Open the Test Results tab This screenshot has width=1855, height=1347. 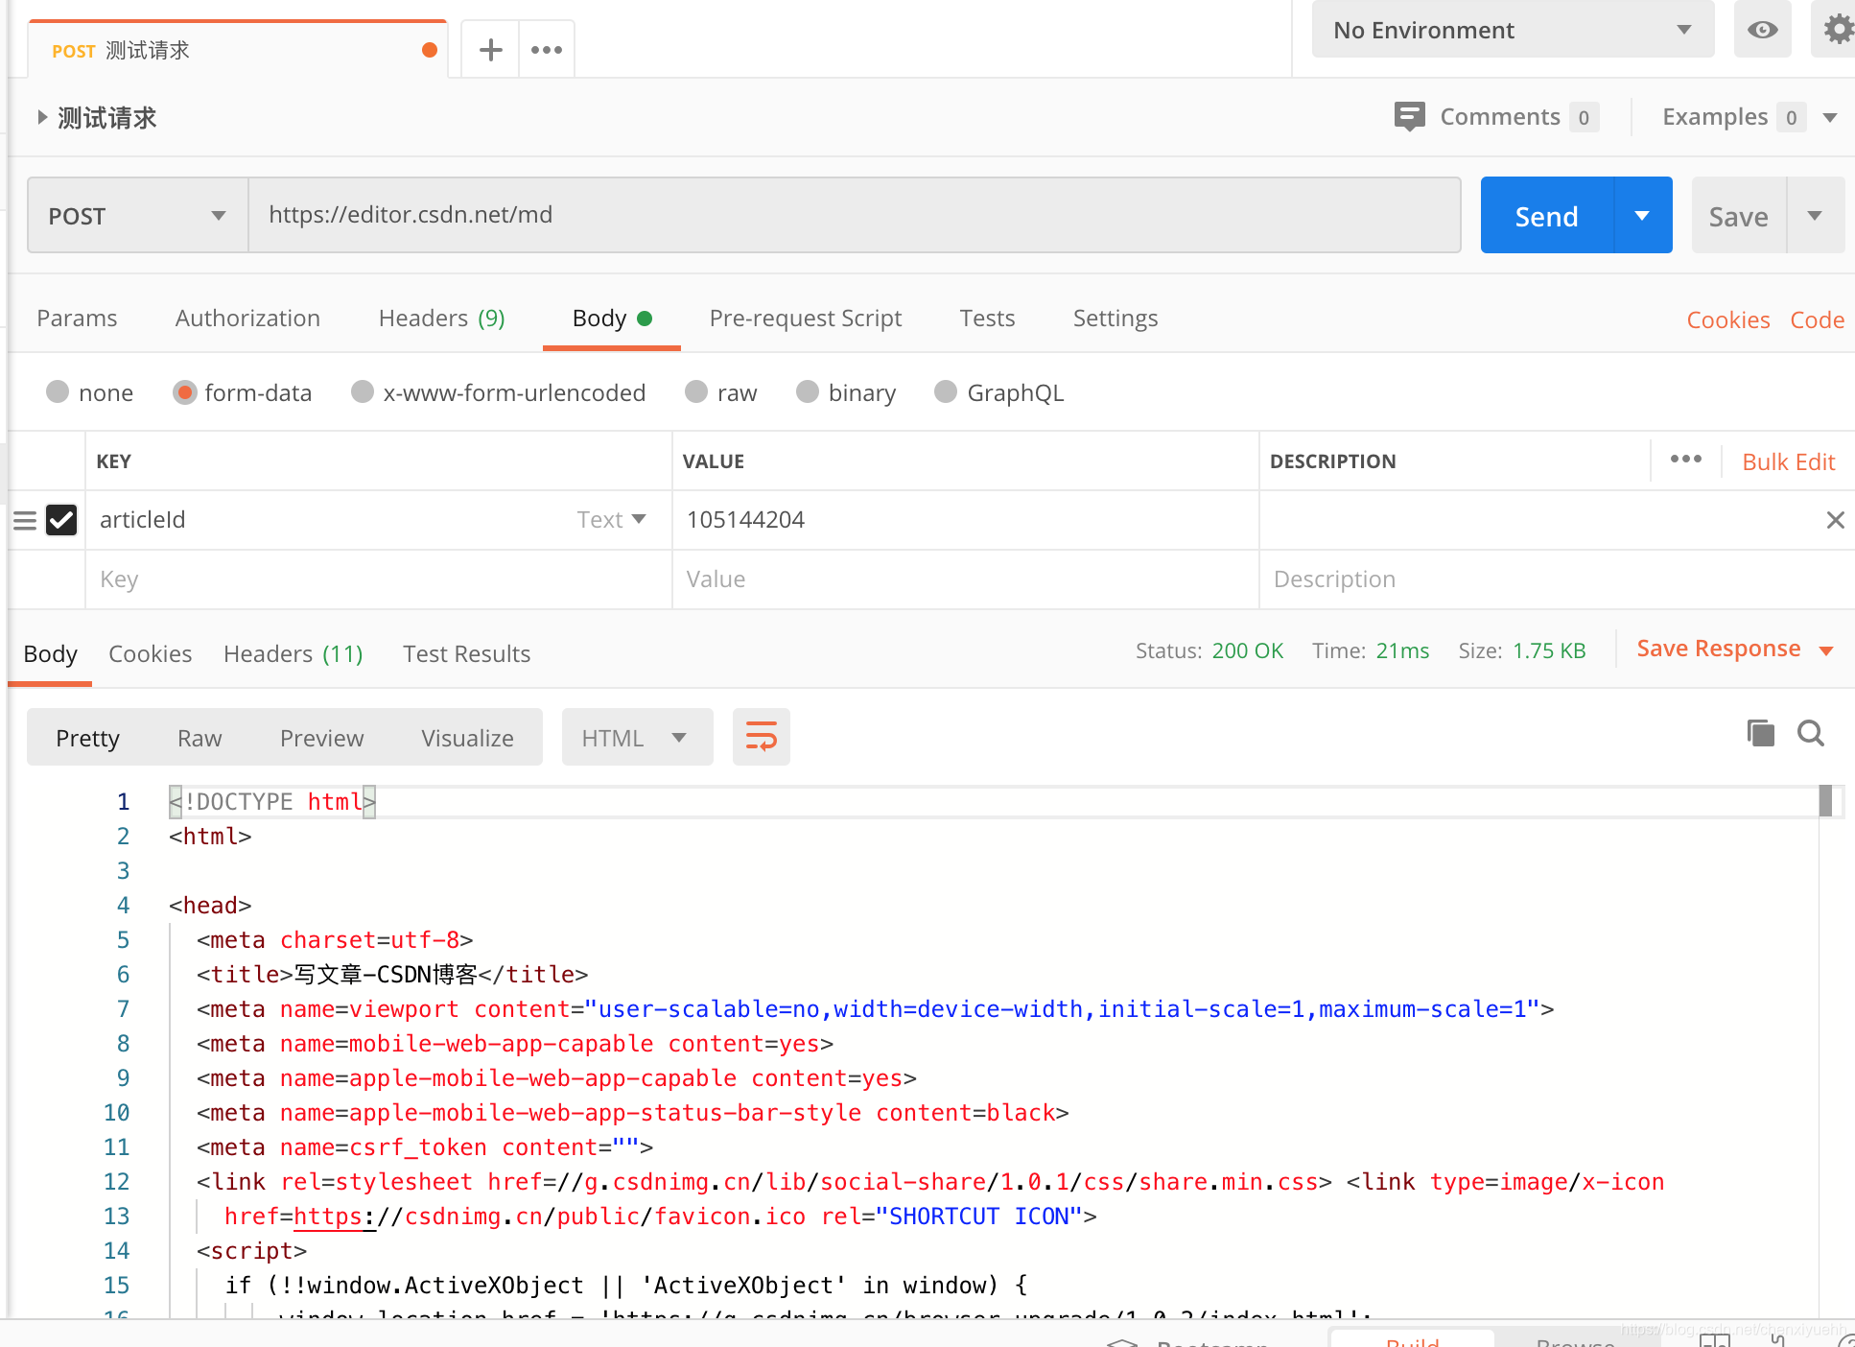tap(466, 653)
